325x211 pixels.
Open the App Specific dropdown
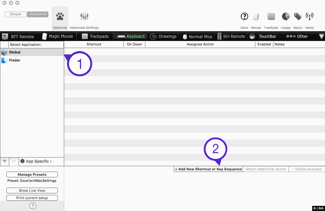36,161
